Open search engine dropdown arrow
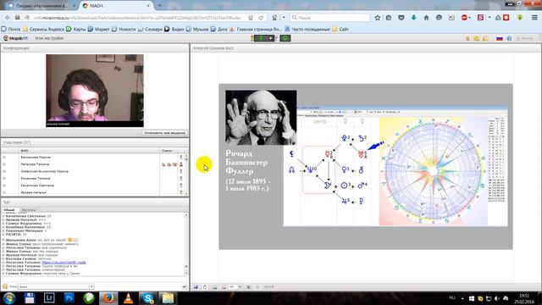Image resolution: width=542 pixels, height=305 pixels. point(284,17)
